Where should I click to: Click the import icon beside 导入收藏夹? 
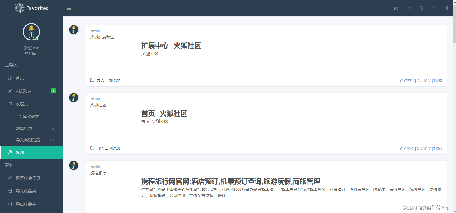pyautogui.click(x=10, y=191)
